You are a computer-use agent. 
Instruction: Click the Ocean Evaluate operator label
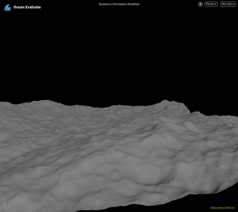[27, 7]
